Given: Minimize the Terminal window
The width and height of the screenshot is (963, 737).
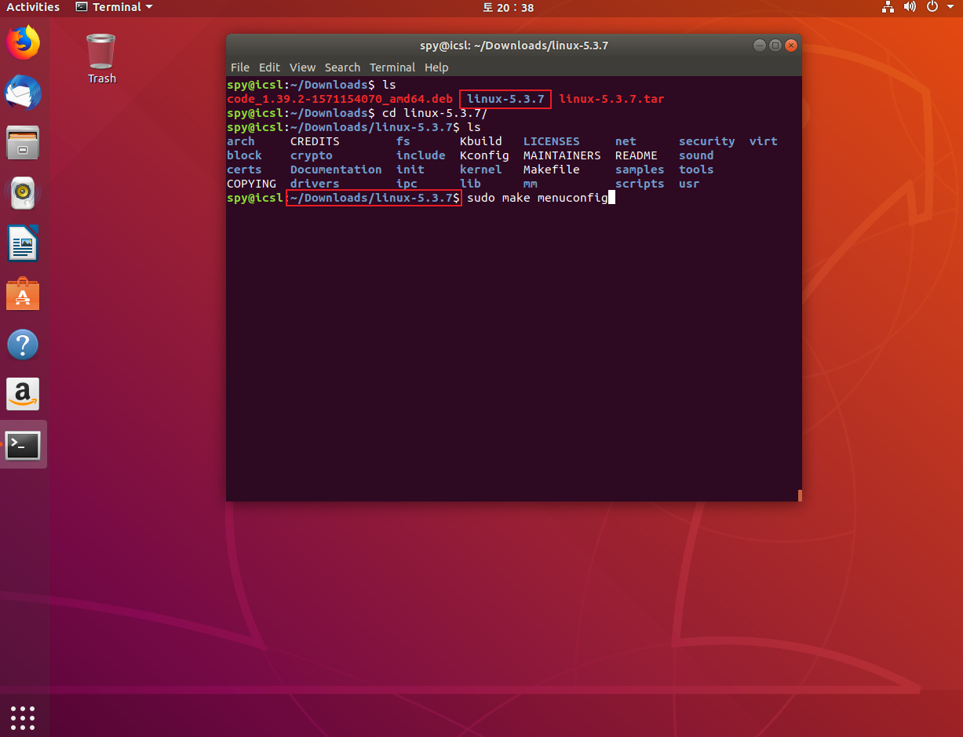Looking at the screenshot, I should (x=759, y=46).
